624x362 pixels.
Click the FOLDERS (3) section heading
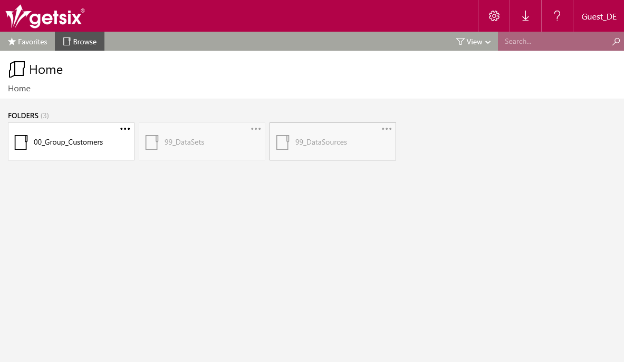click(28, 116)
